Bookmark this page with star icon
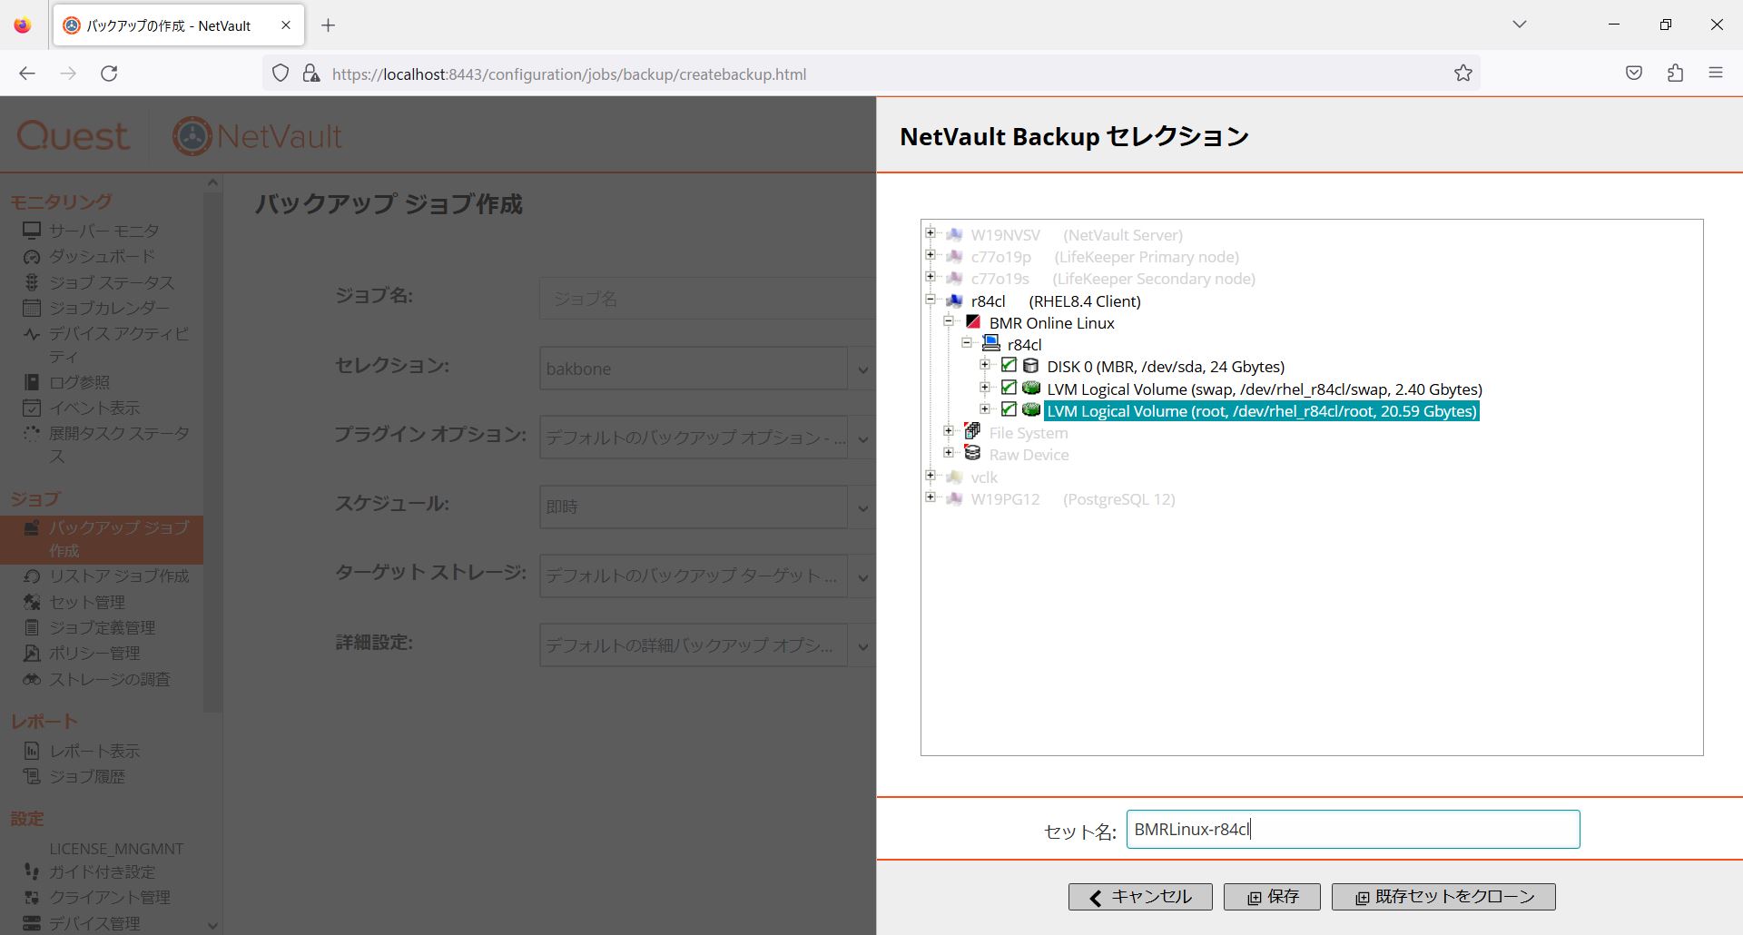This screenshot has height=935, width=1743. pos(1462,74)
